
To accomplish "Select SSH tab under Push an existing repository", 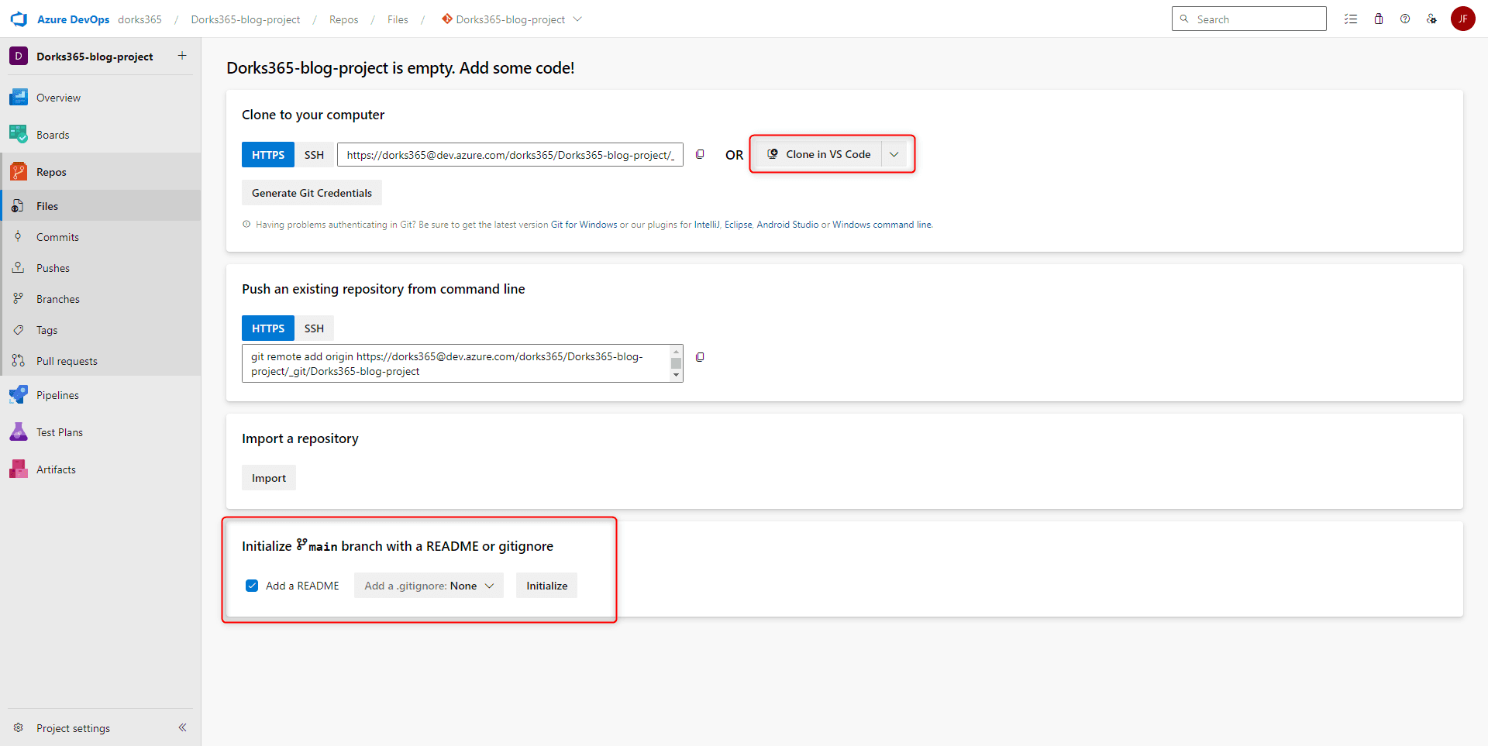I will [x=314, y=328].
